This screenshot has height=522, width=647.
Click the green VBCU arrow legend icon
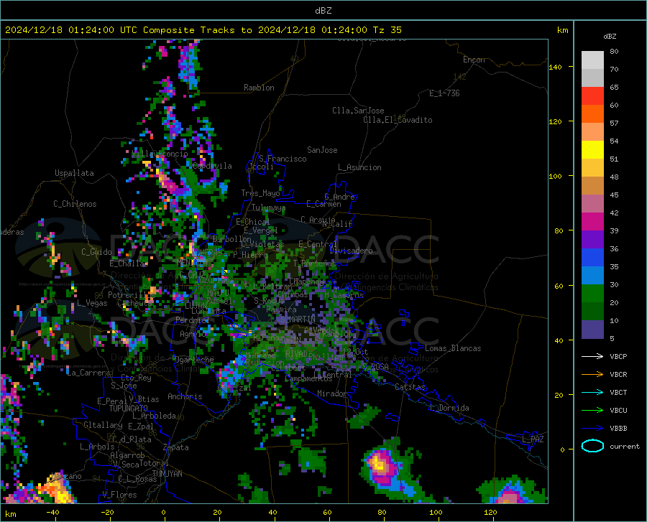click(x=592, y=411)
